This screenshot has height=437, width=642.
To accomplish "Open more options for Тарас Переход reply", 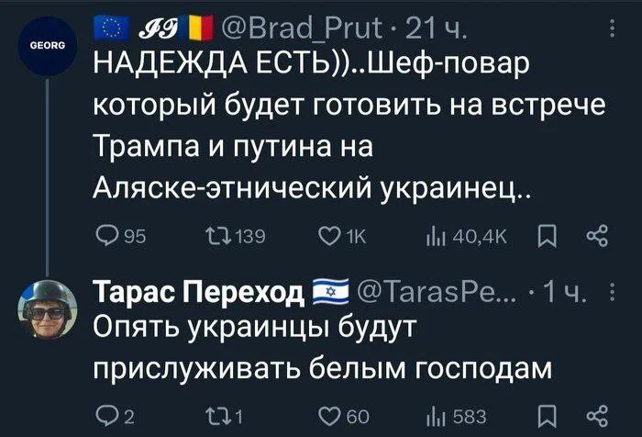I will tap(613, 294).
